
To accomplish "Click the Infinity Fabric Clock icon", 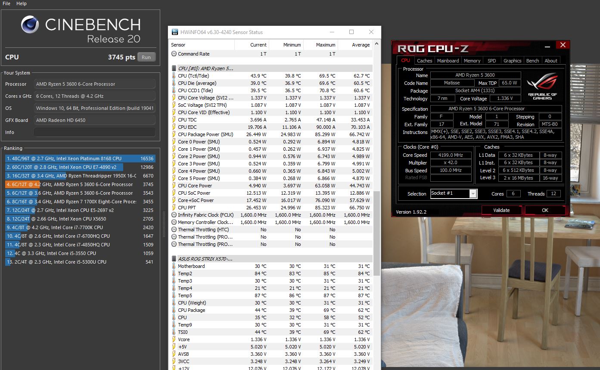I will point(174,215).
